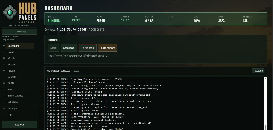The image size is (273, 130).
Task: Click the 'Minecraft console · Live' header
Action: tap(63, 71)
